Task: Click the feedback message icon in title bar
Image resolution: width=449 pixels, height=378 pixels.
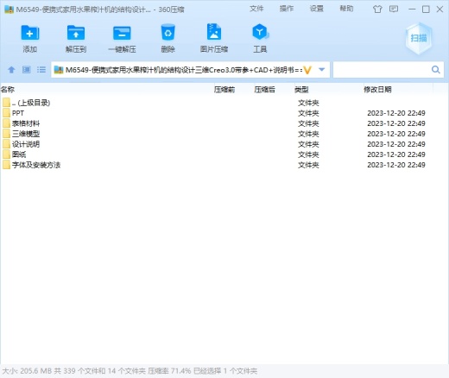Action: pos(394,9)
